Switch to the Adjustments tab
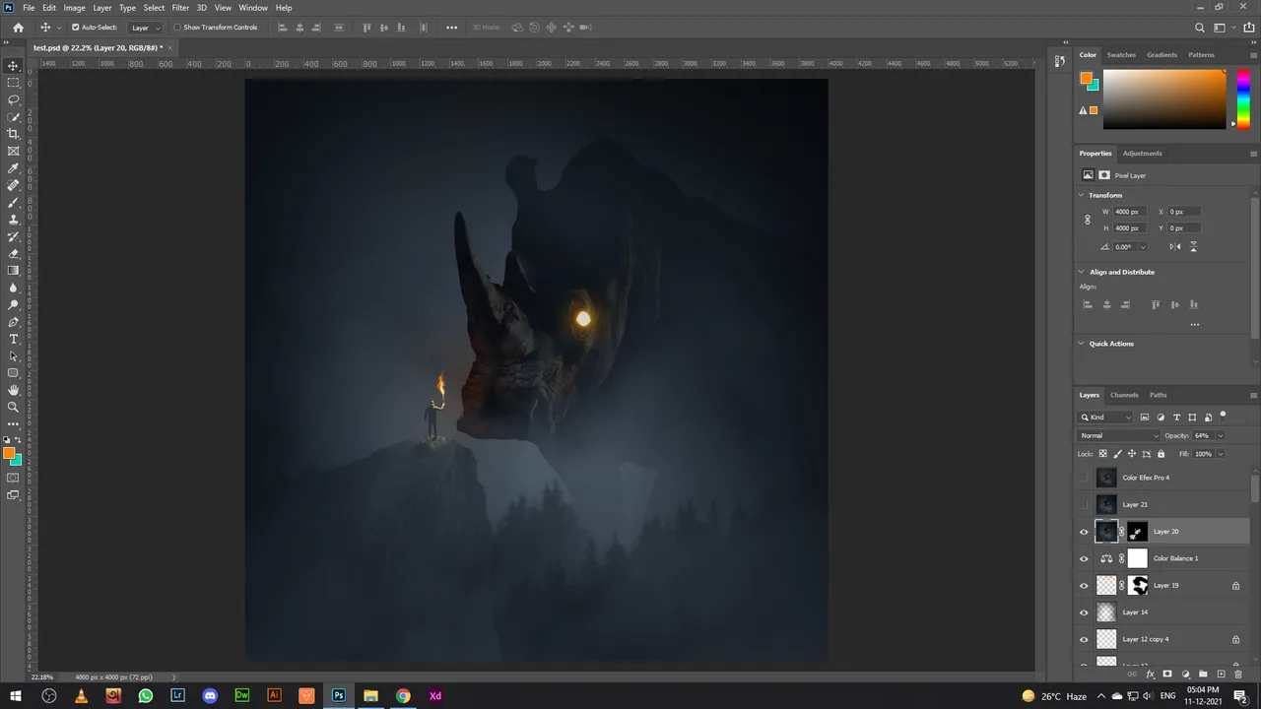The height and width of the screenshot is (709, 1261). click(1142, 153)
